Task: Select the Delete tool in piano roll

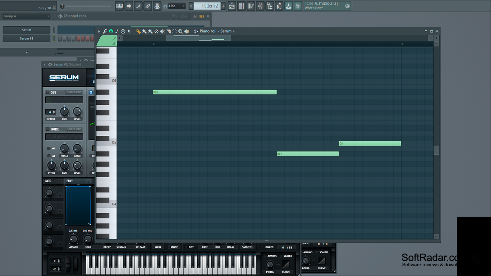Action: coord(156,31)
